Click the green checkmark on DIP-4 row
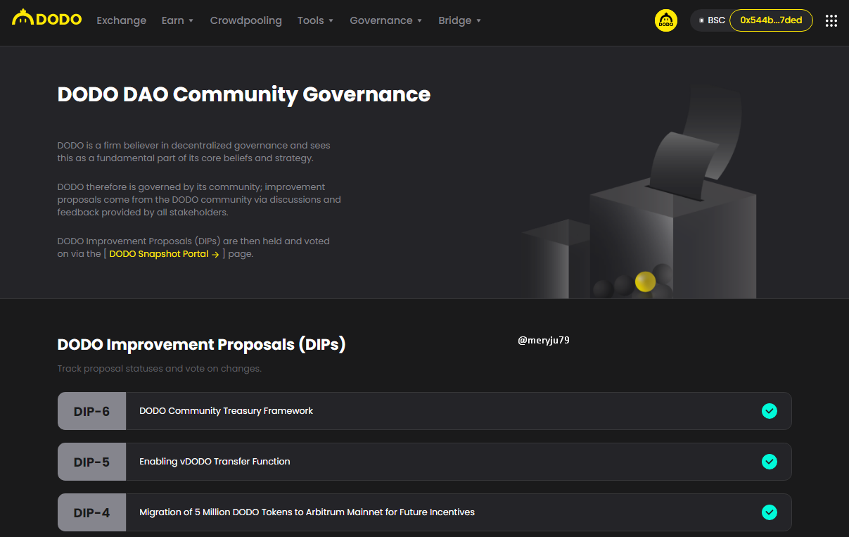Viewport: 849px width, 537px height. (770, 512)
